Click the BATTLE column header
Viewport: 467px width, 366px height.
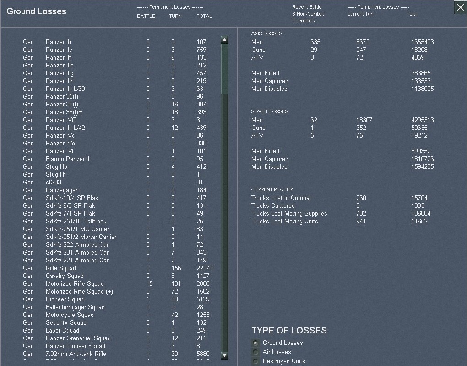[146, 16]
